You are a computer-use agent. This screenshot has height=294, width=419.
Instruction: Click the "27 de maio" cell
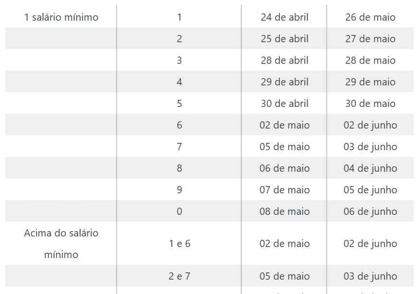[x=370, y=39]
